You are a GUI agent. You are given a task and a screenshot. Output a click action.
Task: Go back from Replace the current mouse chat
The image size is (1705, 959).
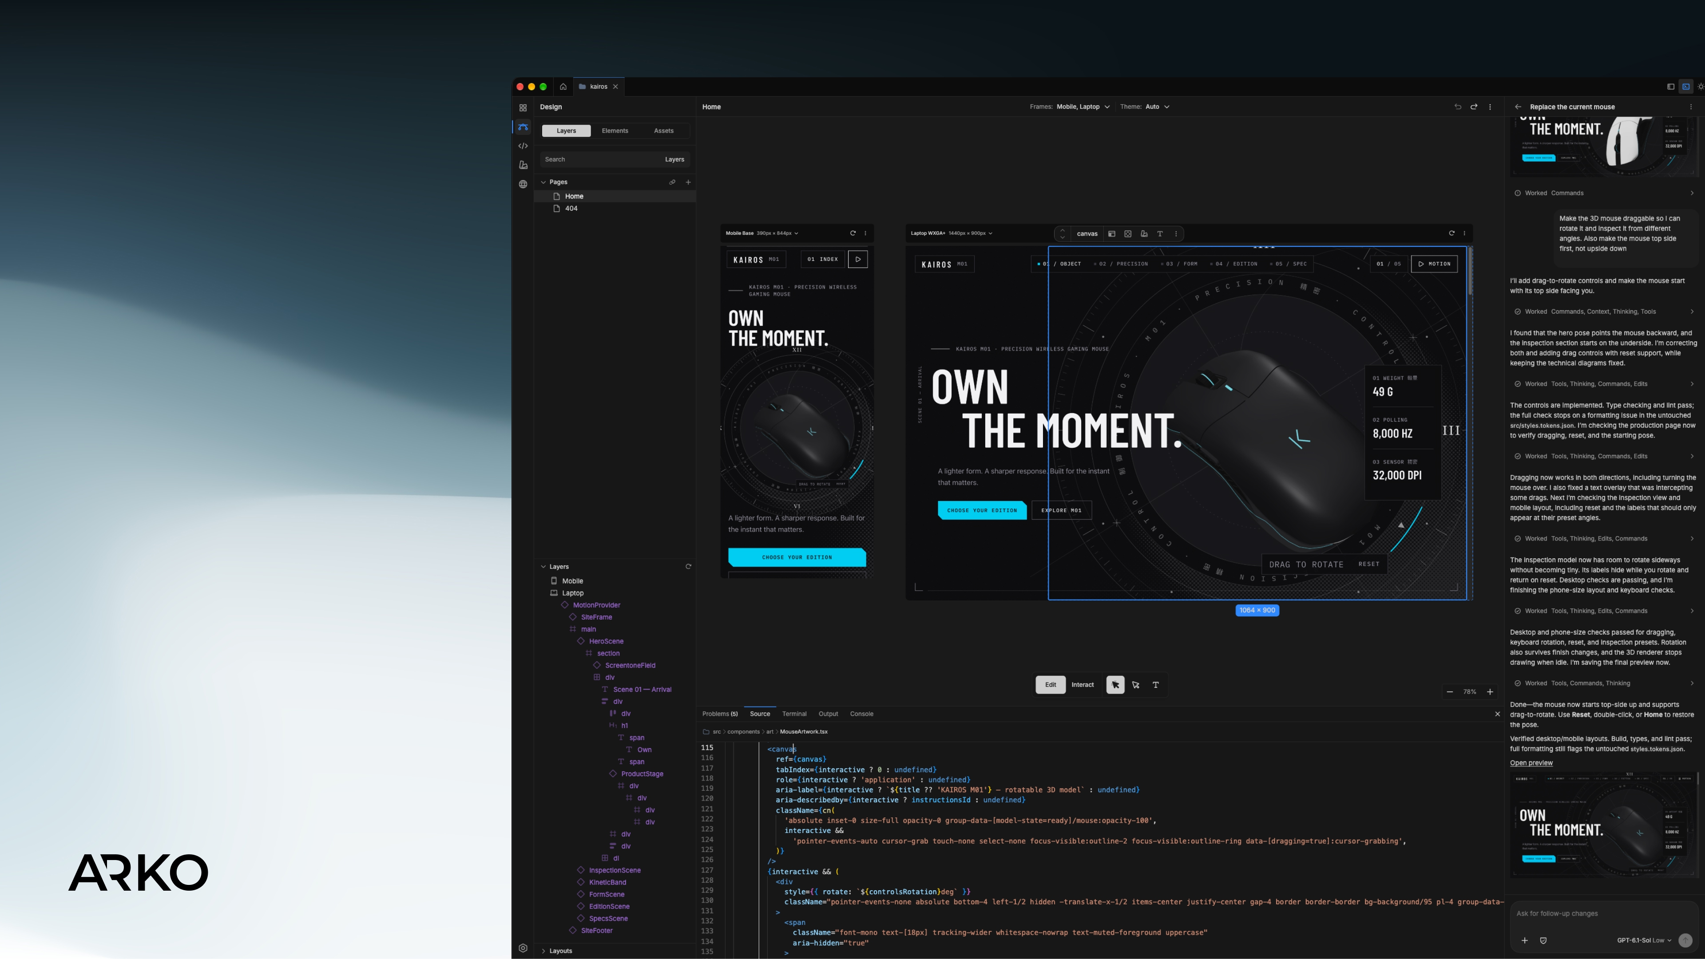[1518, 107]
